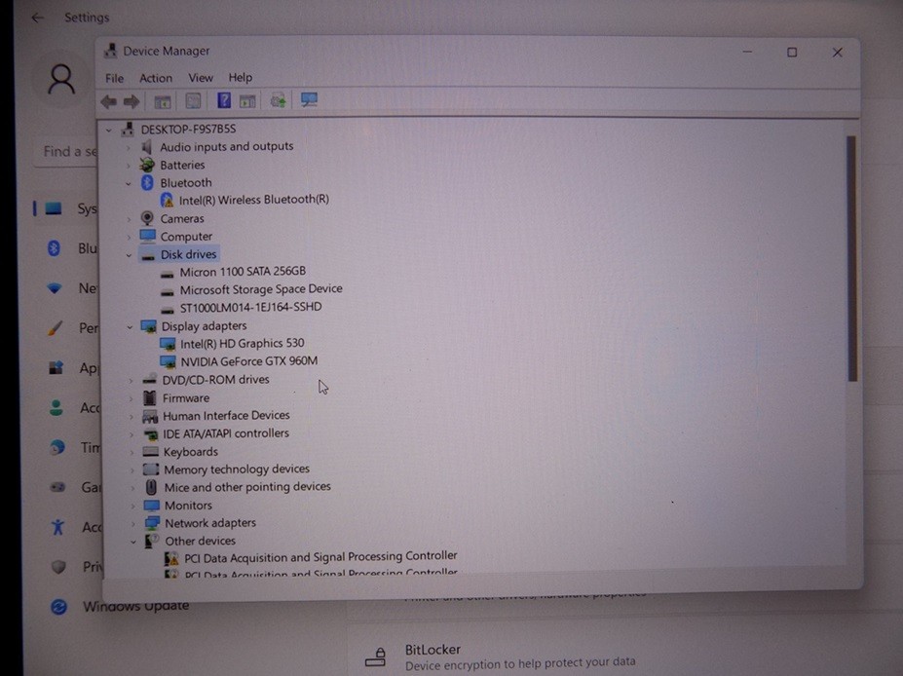Select the Intel(R) Wireless Bluetooth(R) warning icon

(167, 200)
